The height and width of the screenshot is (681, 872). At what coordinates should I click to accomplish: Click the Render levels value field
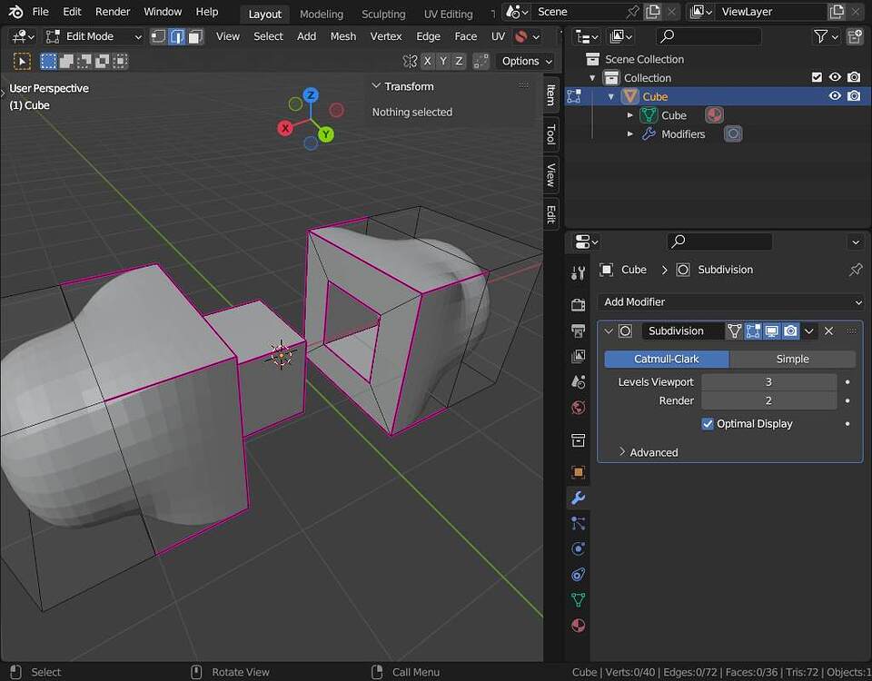768,400
